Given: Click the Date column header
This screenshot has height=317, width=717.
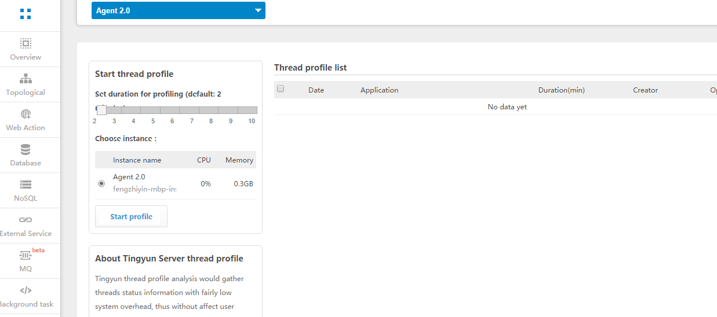Looking at the screenshot, I should (x=316, y=90).
